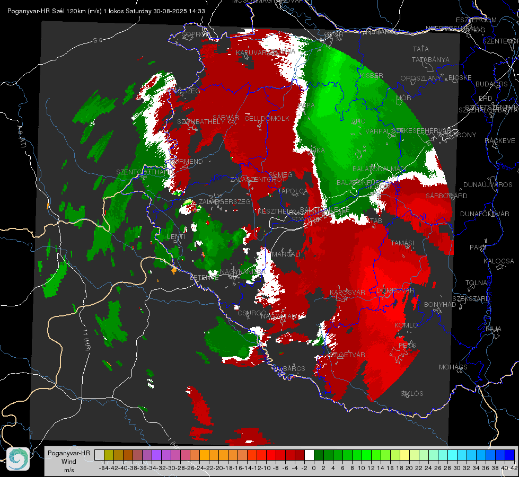Click the 'SÜMEG' city label

(280, 175)
